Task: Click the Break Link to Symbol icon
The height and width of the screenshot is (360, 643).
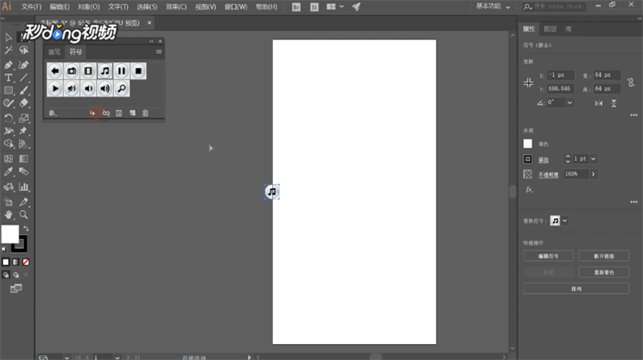Action: [106, 113]
